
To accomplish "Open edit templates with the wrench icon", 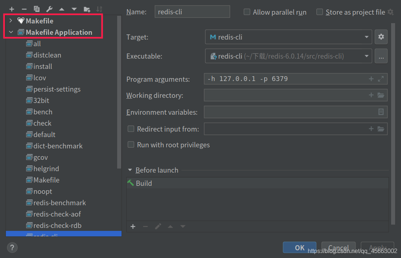I will [x=48, y=9].
